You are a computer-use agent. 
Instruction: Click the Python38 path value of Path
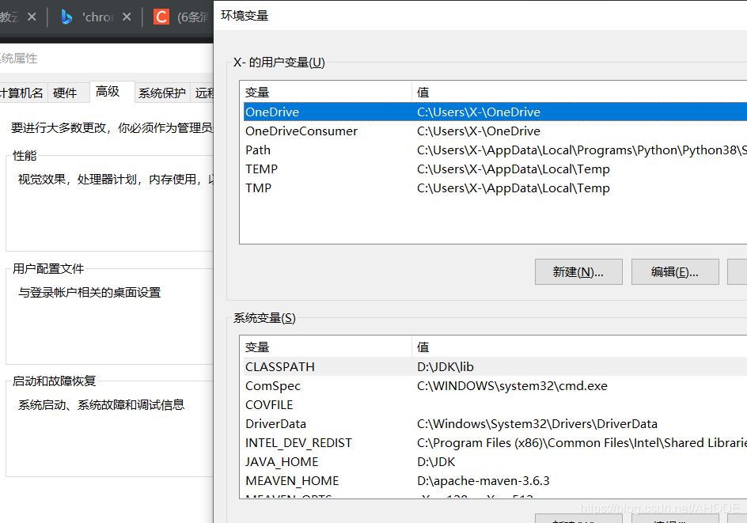coord(582,150)
